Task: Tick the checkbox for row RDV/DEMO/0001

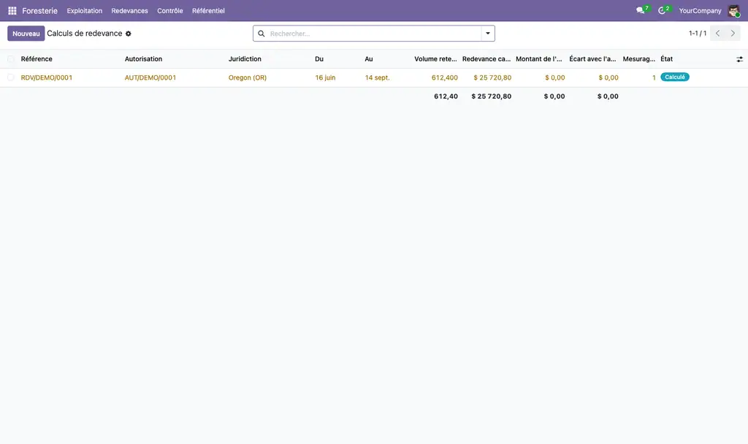Action: click(x=10, y=77)
